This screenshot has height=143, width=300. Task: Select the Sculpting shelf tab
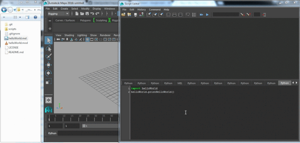tap(101, 21)
